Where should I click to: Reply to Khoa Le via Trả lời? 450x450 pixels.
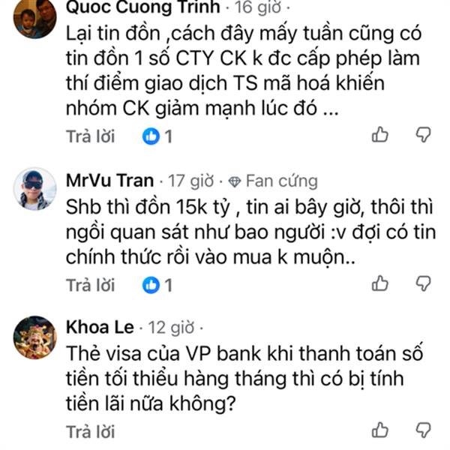tap(91, 432)
